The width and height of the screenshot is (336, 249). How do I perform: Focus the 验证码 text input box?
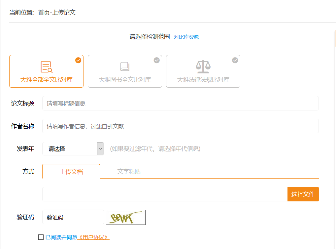[x=73, y=217]
